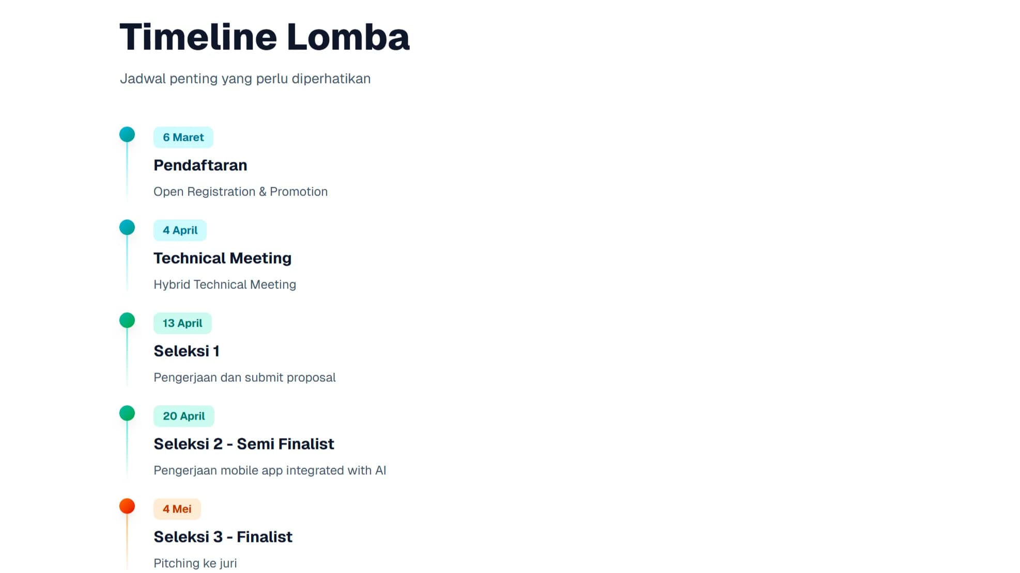Select the green dot for 13 April
Screen dimensions: 1020x573
coord(127,321)
